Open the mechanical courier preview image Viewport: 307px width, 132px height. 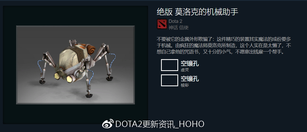click(x=75, y=65)
